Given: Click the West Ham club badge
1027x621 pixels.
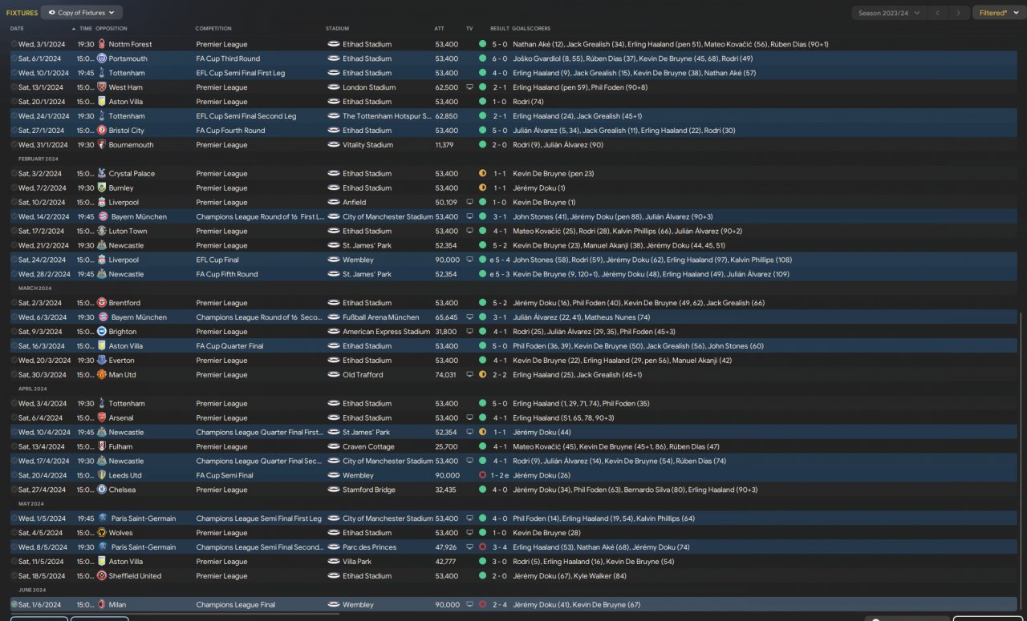Looking at the screenshot, I should (x=102, y=87).
